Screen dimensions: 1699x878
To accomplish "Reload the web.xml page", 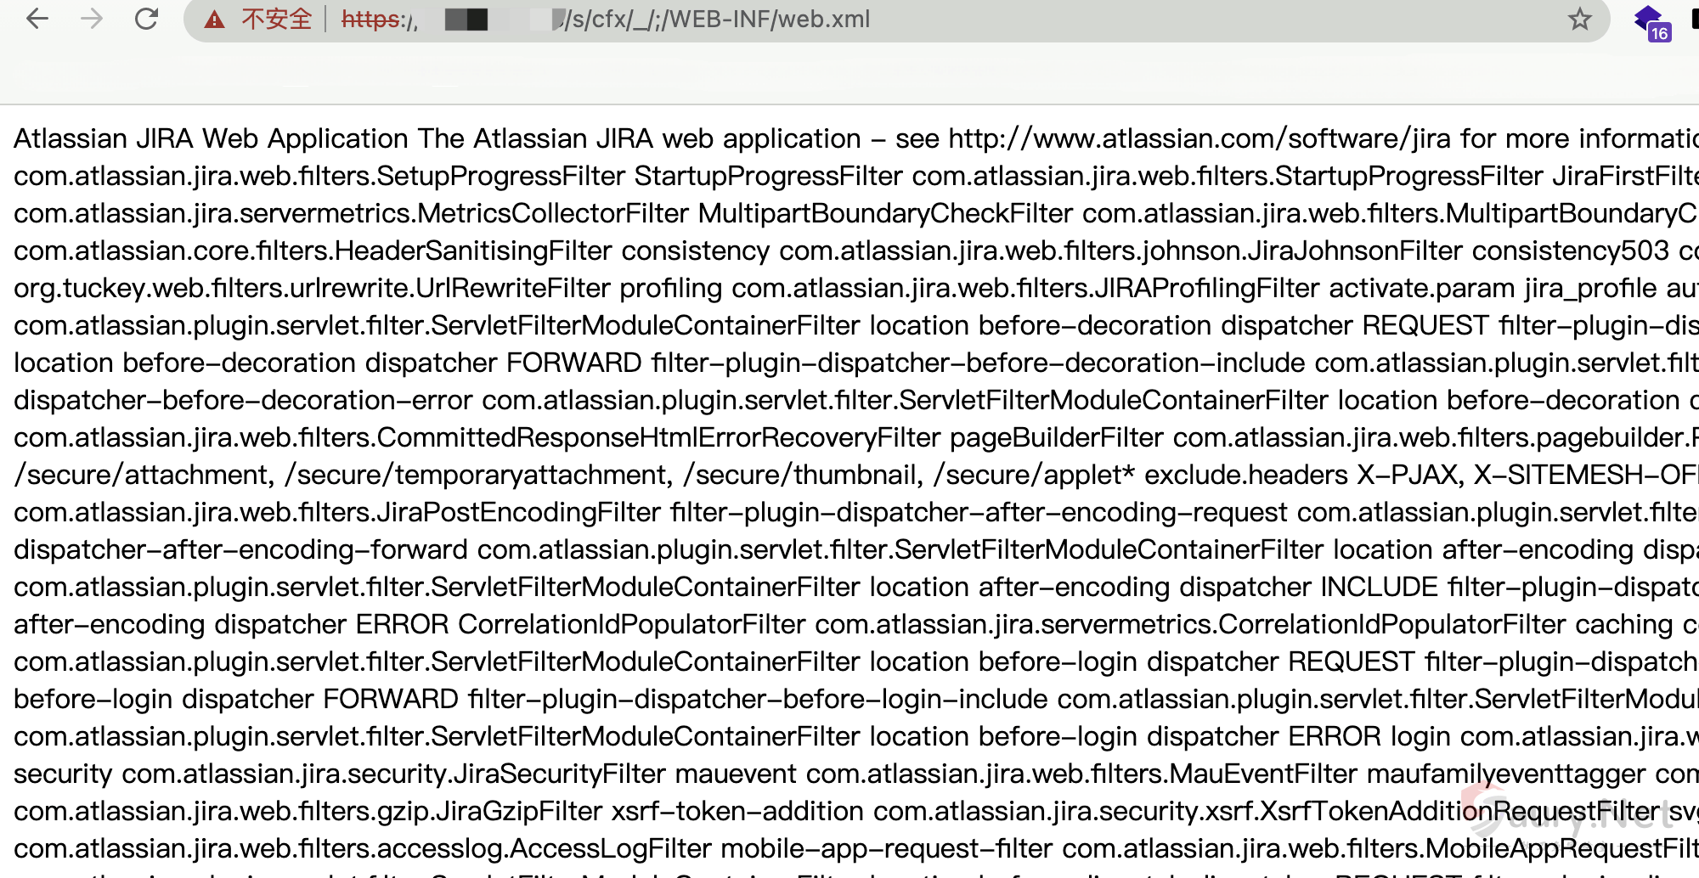I will pyautogui.click(x=146, y=19).
